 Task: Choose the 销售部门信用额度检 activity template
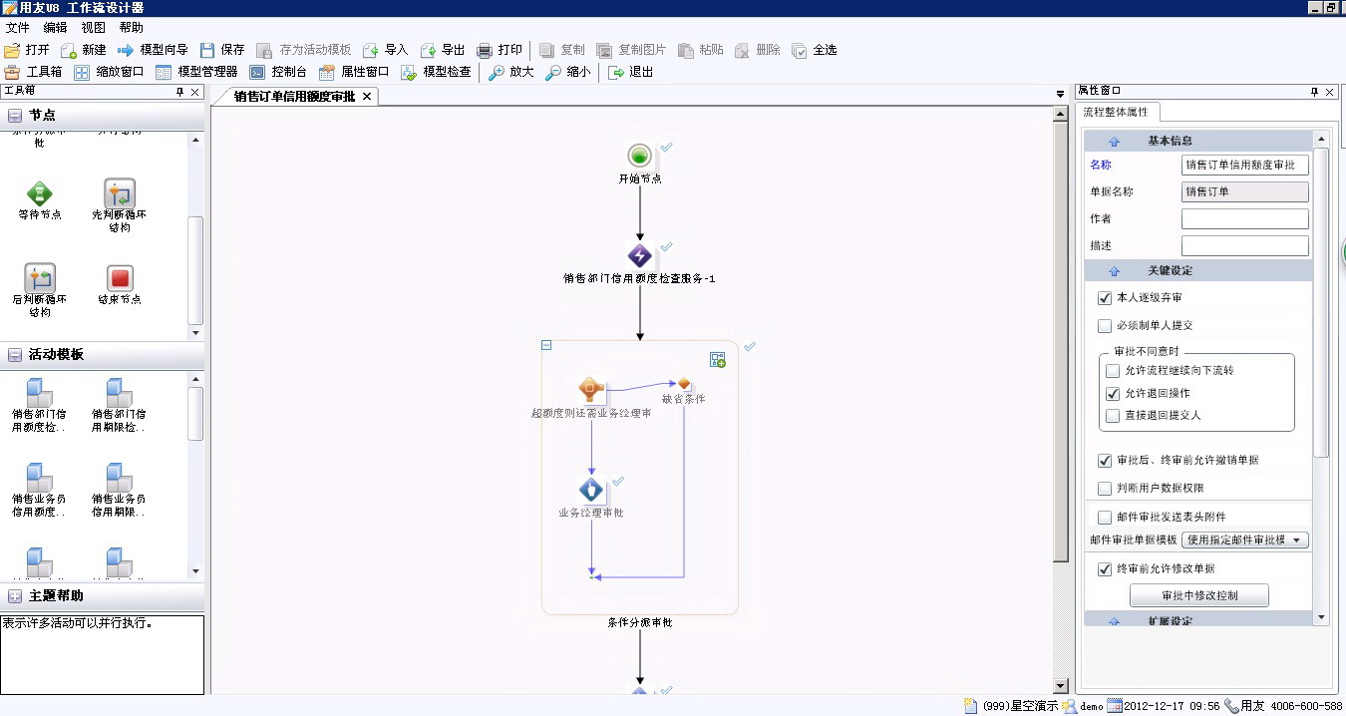point(39,405)
